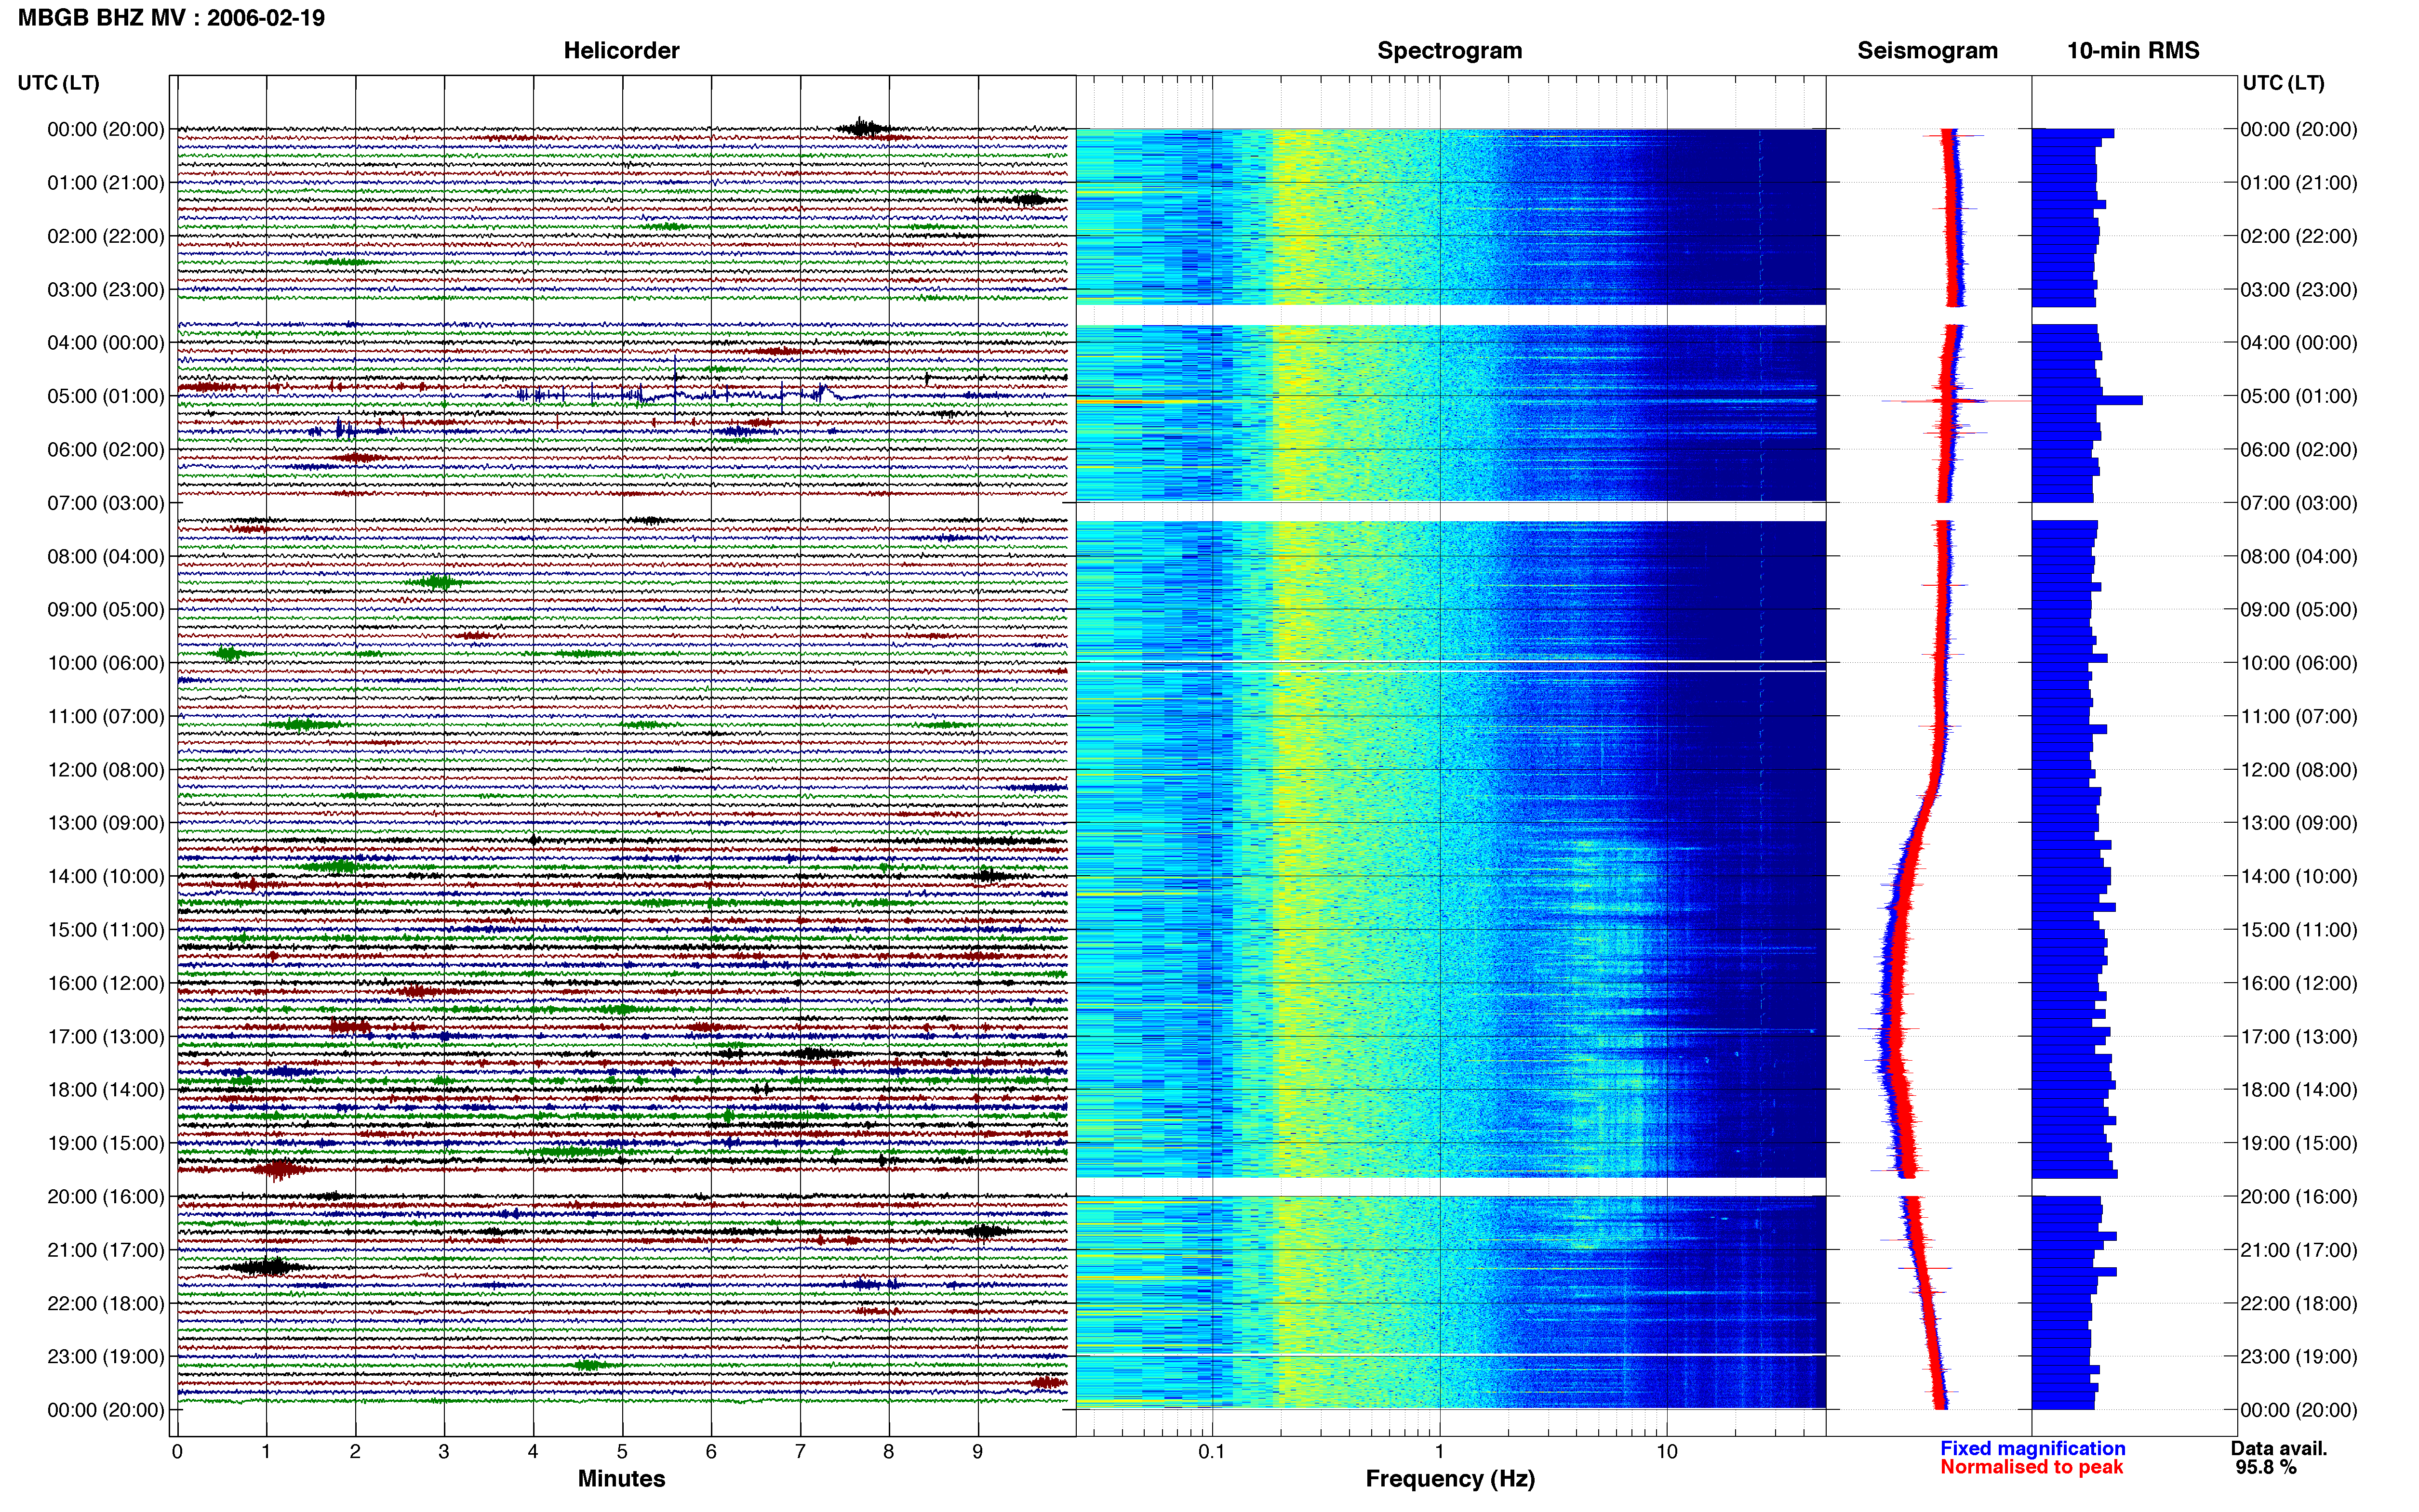
Task: Click minute tick label '7' on the helicorder axis
Action: coord(801,1452)
